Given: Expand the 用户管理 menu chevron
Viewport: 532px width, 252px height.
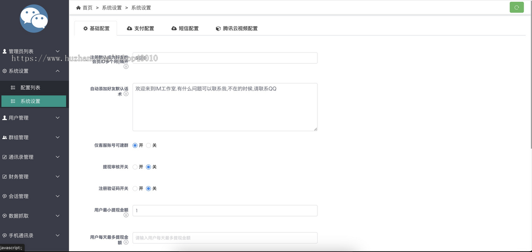Looking at the screenshot, I should [58, 118].
